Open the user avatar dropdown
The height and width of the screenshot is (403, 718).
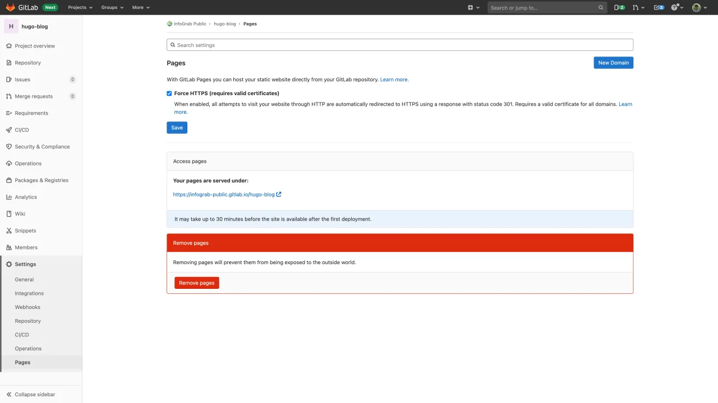pos(699,7)
